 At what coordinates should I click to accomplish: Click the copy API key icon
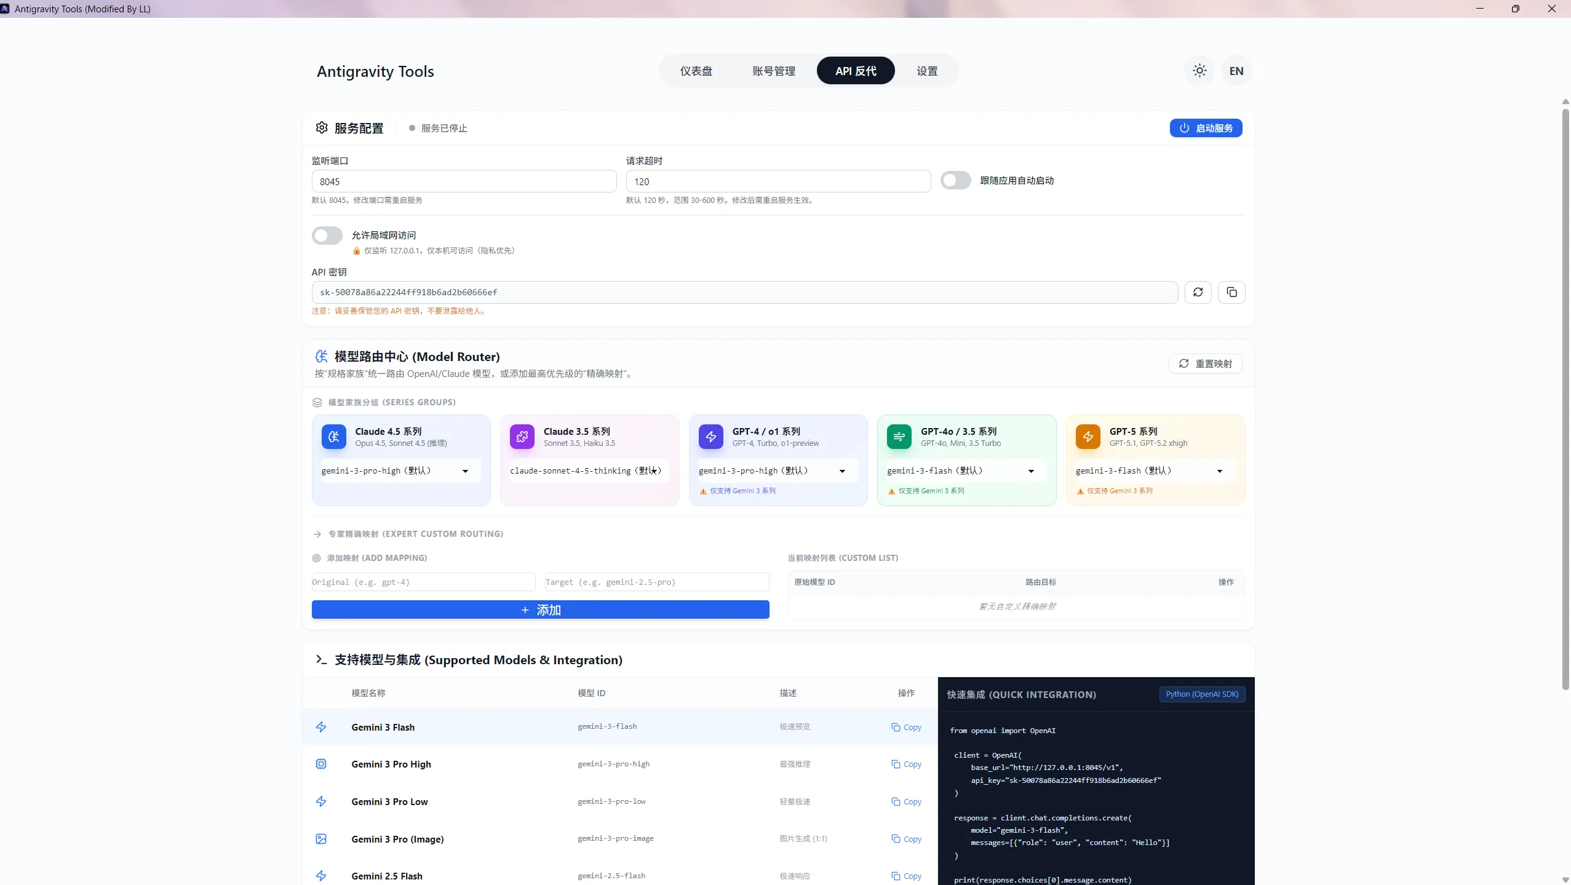click(1231, 292)
